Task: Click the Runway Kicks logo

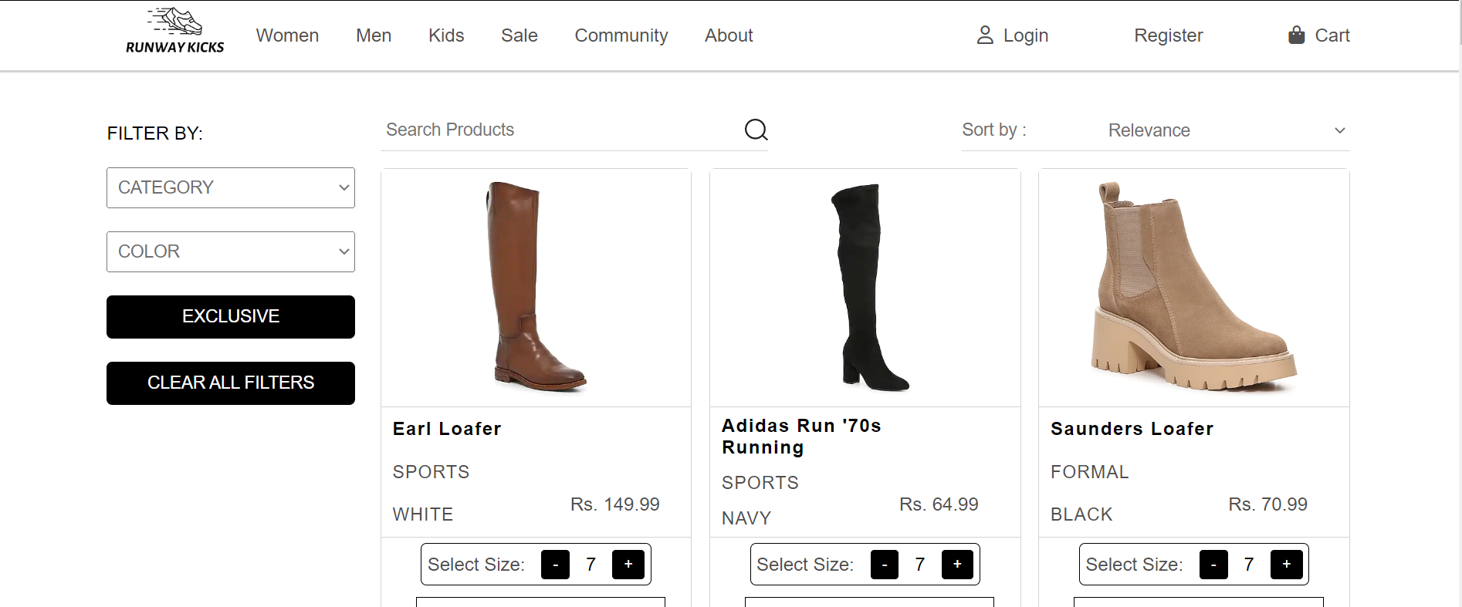Action: click(174, 32)
